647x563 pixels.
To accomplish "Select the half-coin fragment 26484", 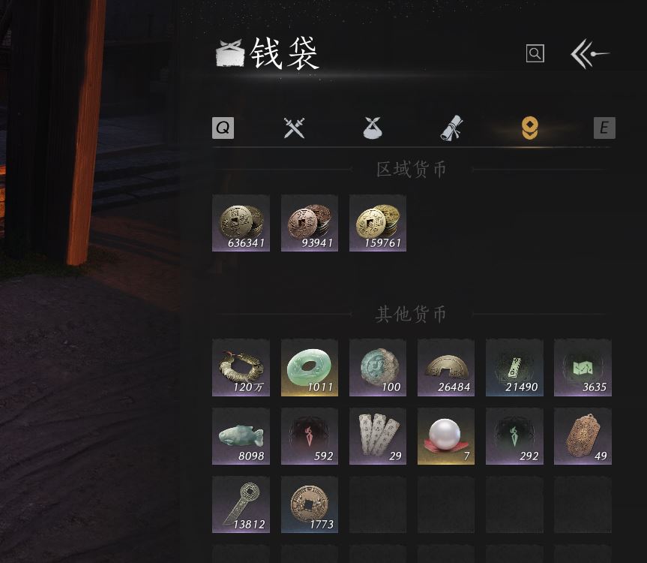I will (x=446, y=368).
